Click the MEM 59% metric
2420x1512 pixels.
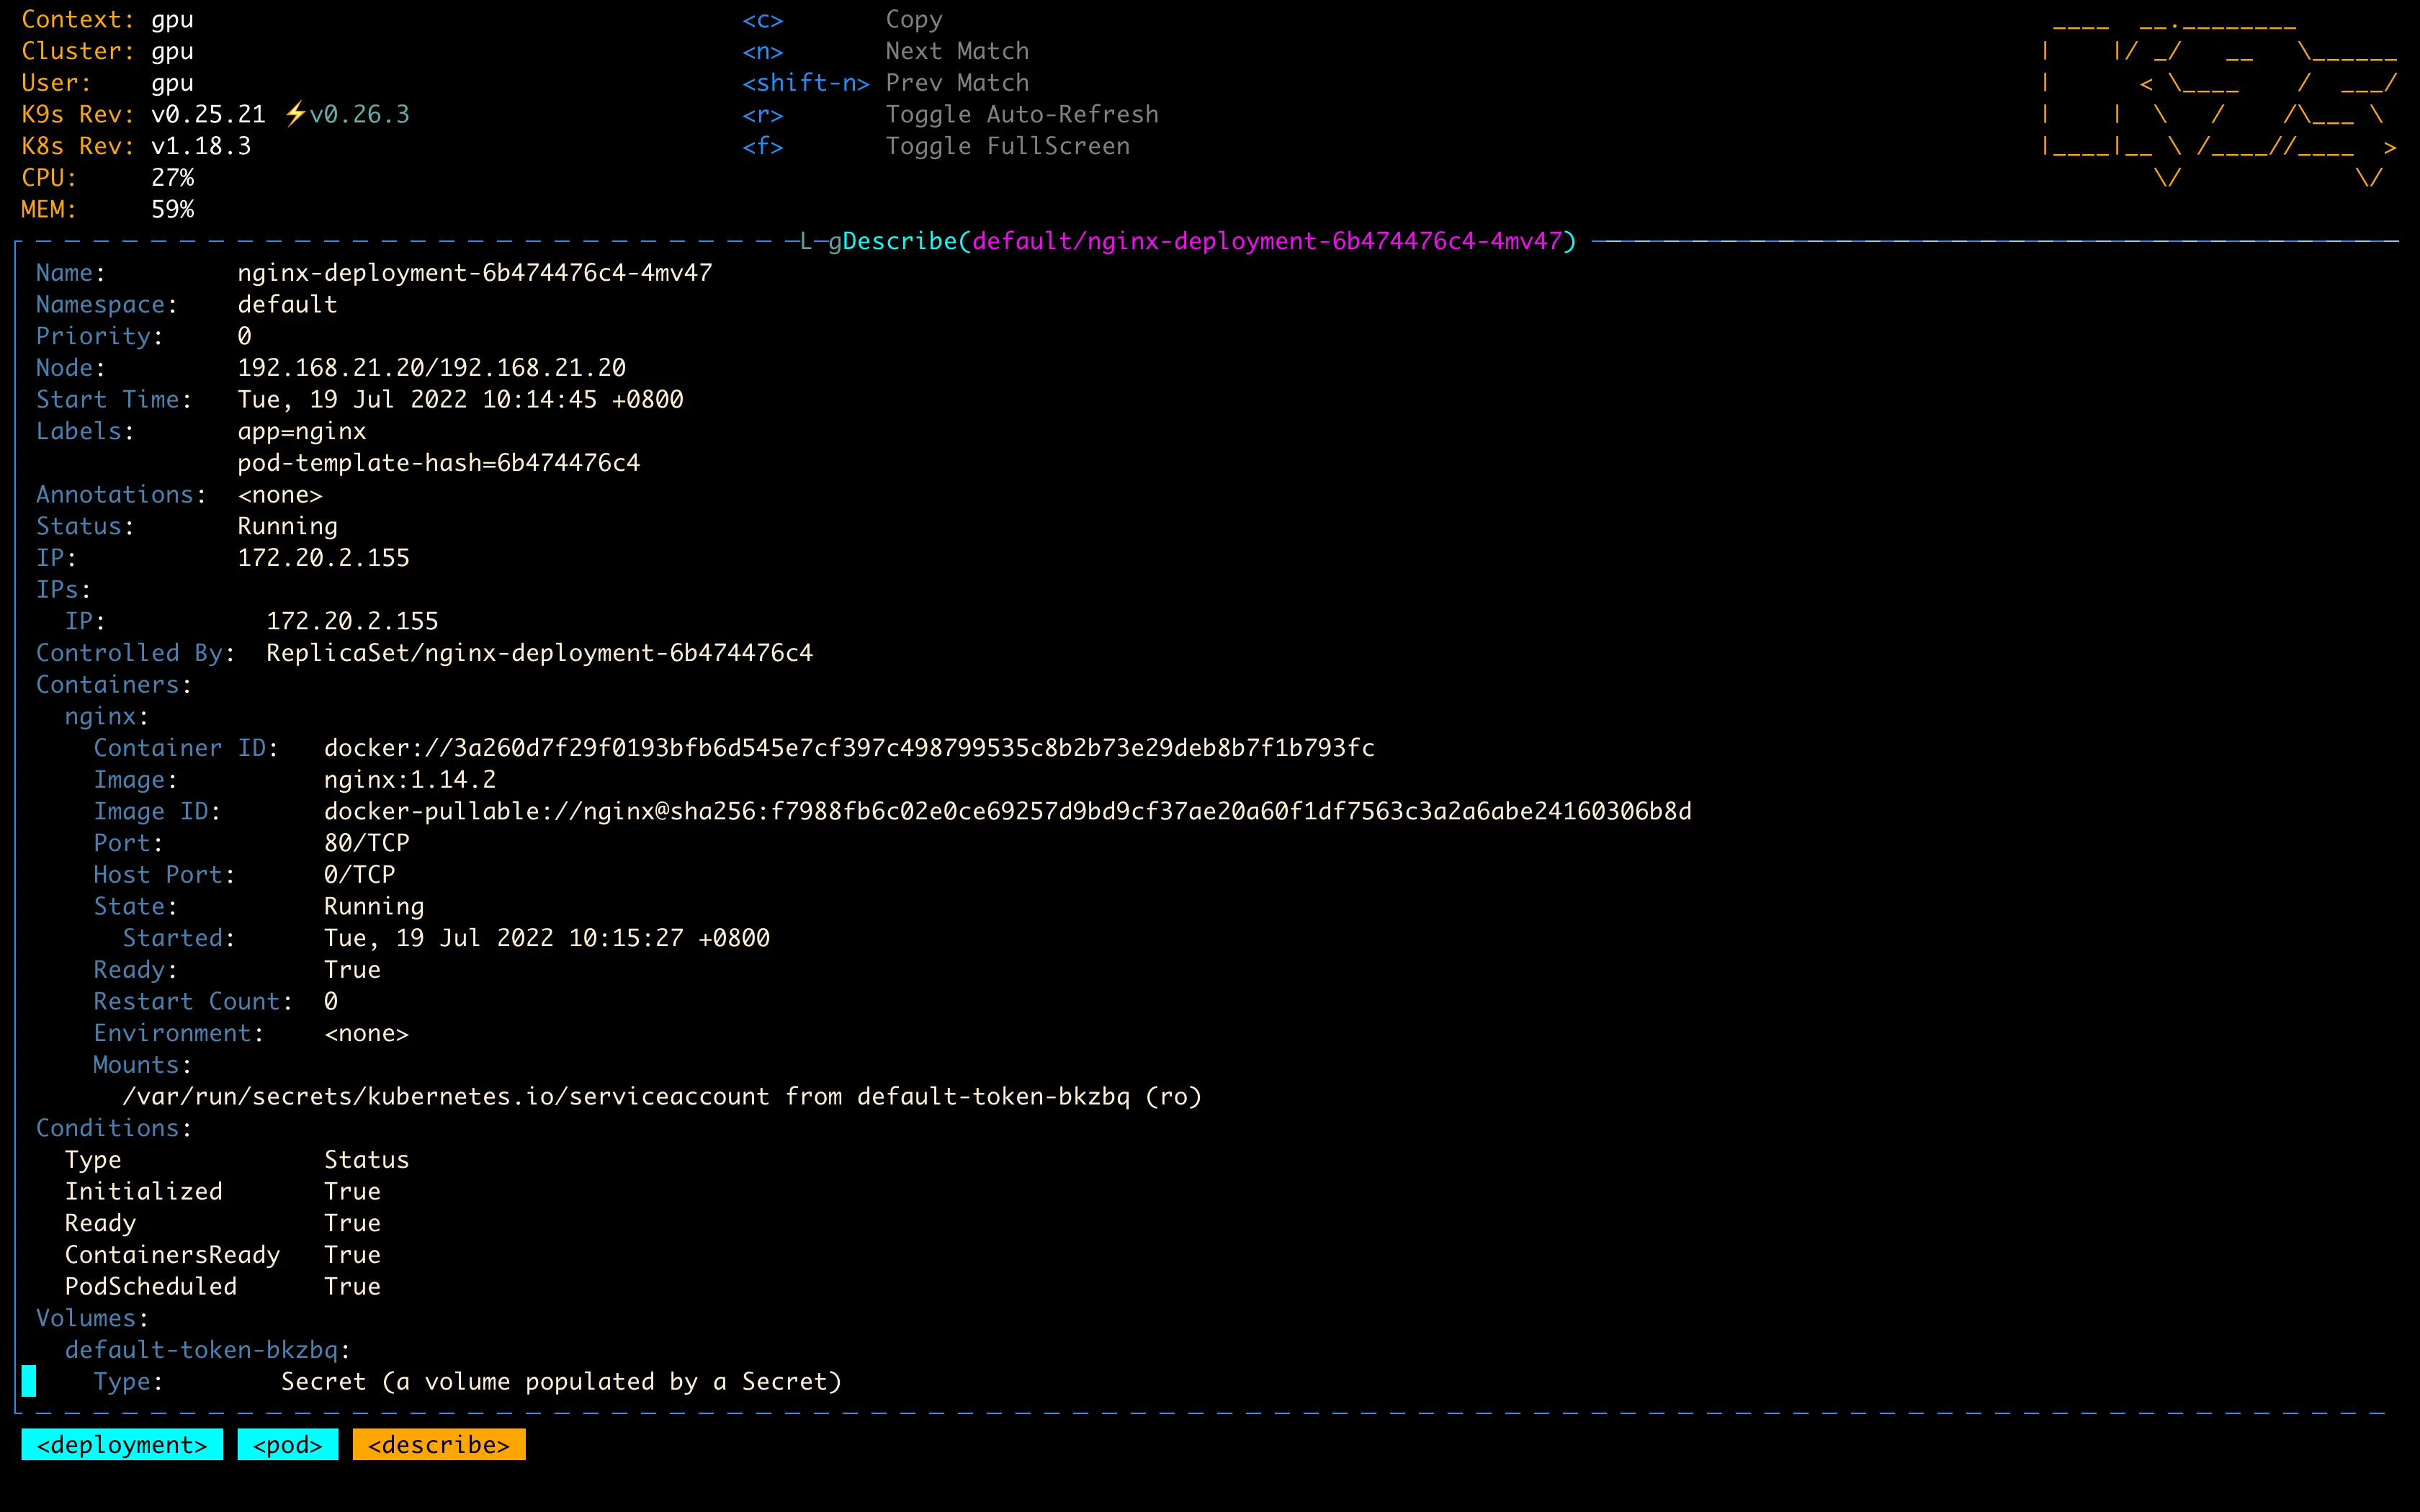point(108,210)
